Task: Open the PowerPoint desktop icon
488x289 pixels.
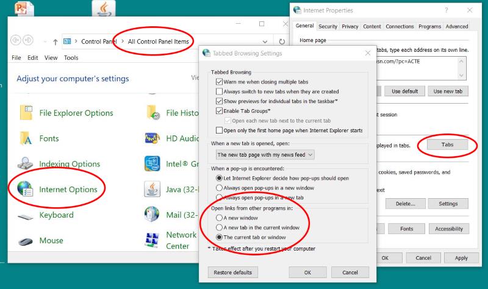Action: point(24,9)
